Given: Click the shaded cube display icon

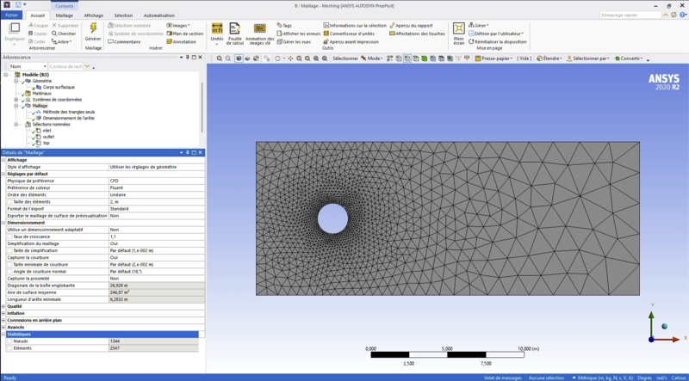Looking at the screenshot, I should (x=239, y=58).
